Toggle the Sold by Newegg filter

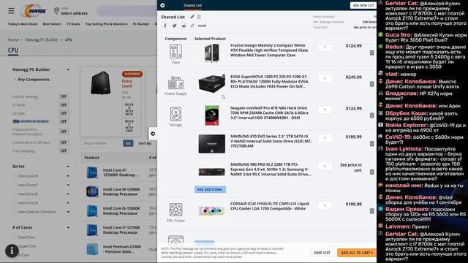(64, 96)
